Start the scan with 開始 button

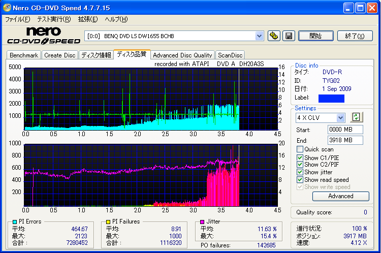[x=315, y=36]
